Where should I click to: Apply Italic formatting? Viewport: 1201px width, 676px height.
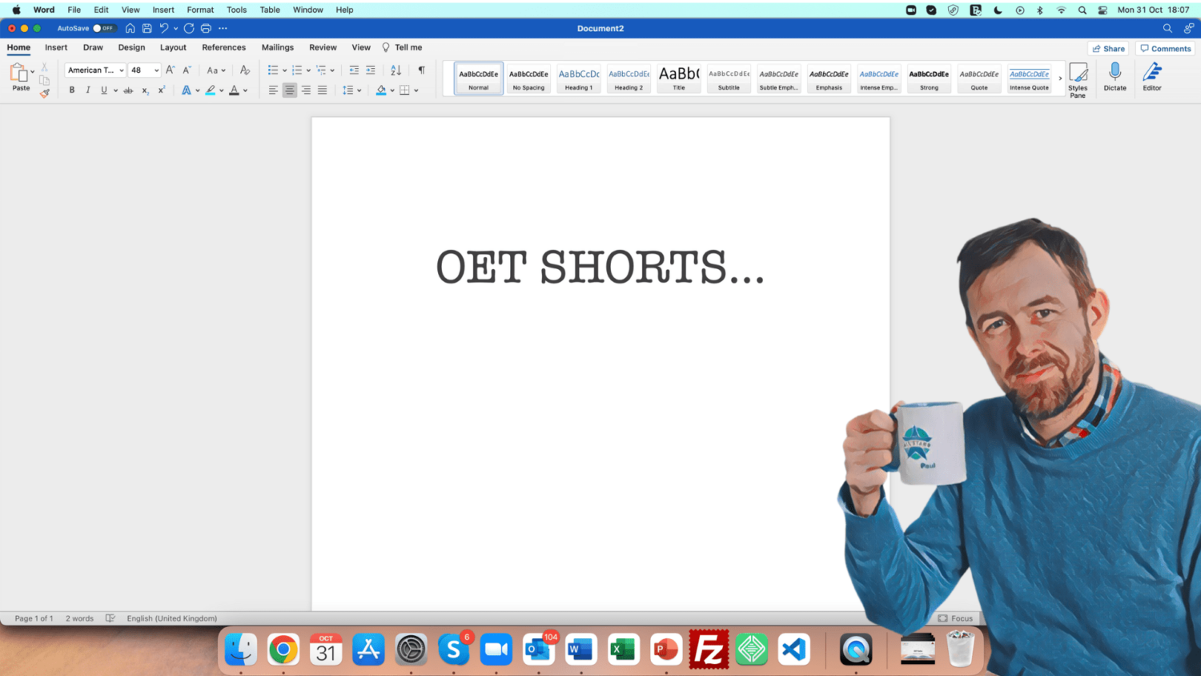[88, 91]
